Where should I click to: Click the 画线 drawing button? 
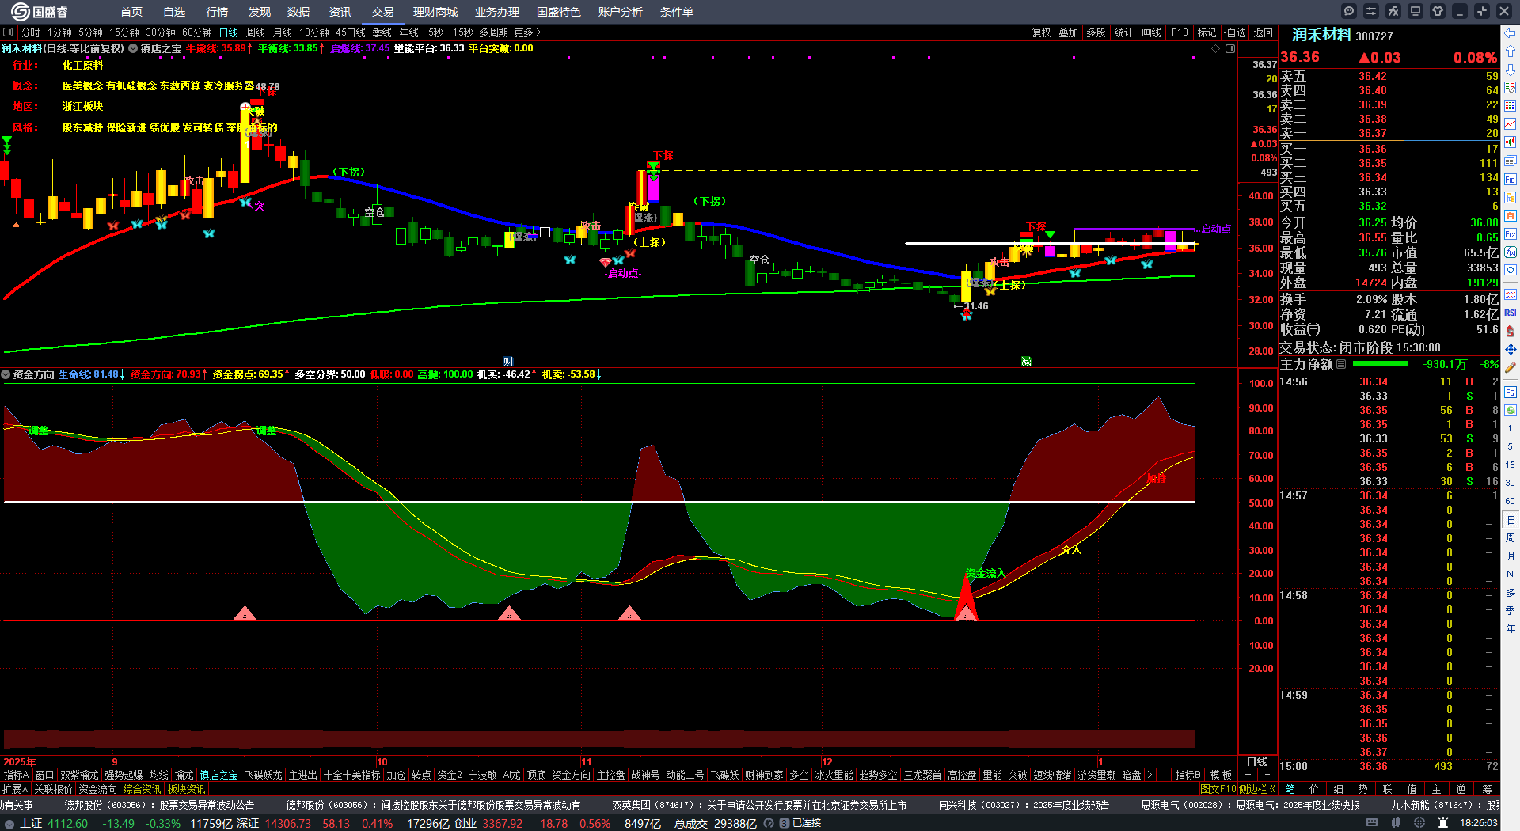(x=1152, y=32)
